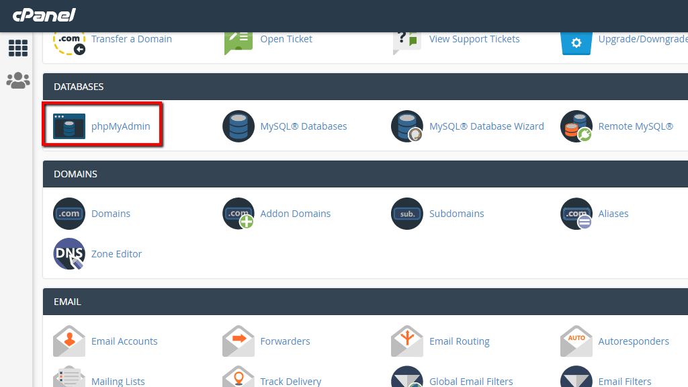This screenshot has width=688, height=387.
Task: Click the Transfer a Domain icon
Action: coord(69,44)
